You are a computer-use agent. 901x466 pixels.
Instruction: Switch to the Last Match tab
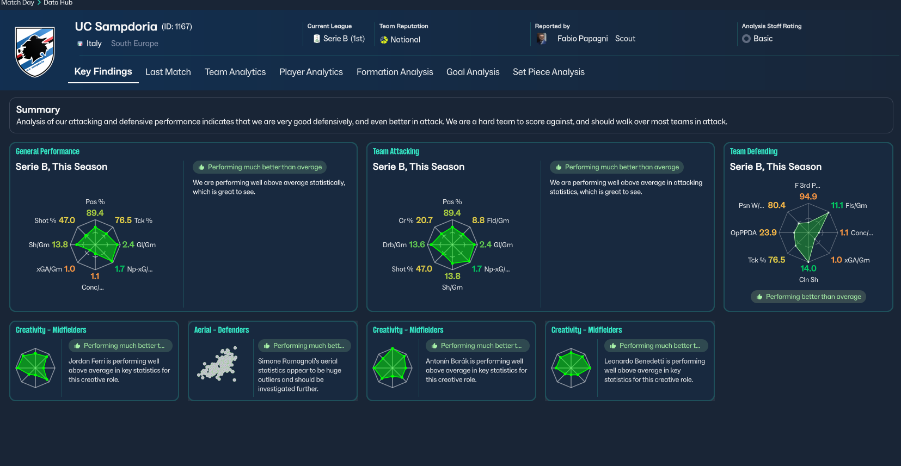(x=168, y=72)
